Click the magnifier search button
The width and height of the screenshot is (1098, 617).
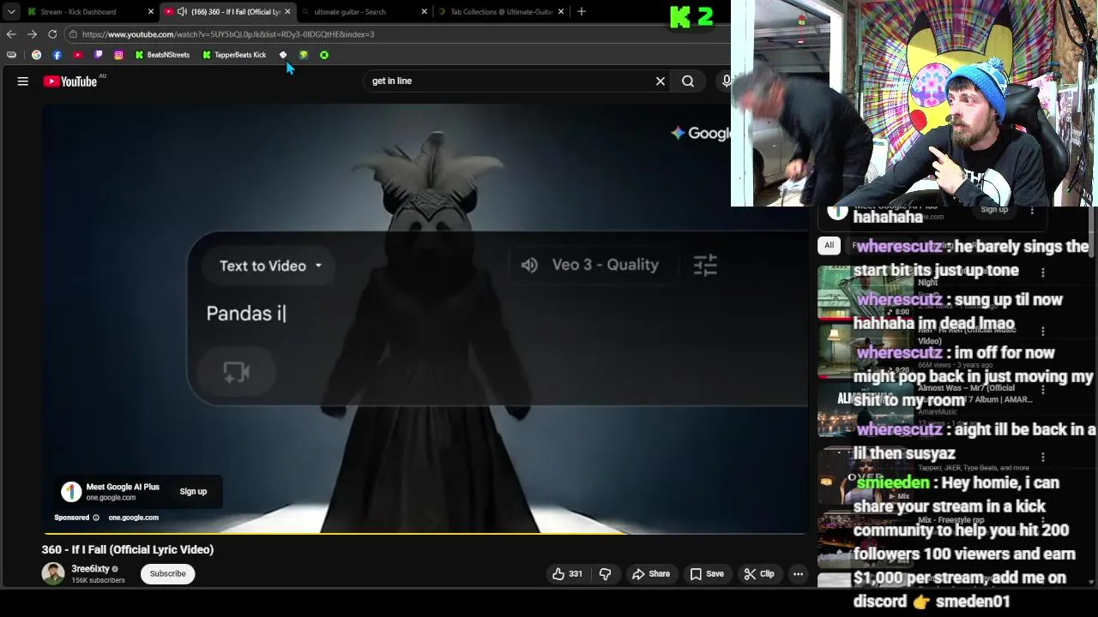pyautogui.click(x=688, y=81)
